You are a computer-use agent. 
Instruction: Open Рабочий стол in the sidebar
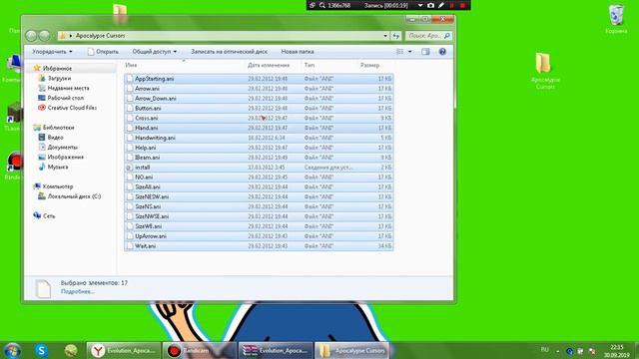pos(65,98)
